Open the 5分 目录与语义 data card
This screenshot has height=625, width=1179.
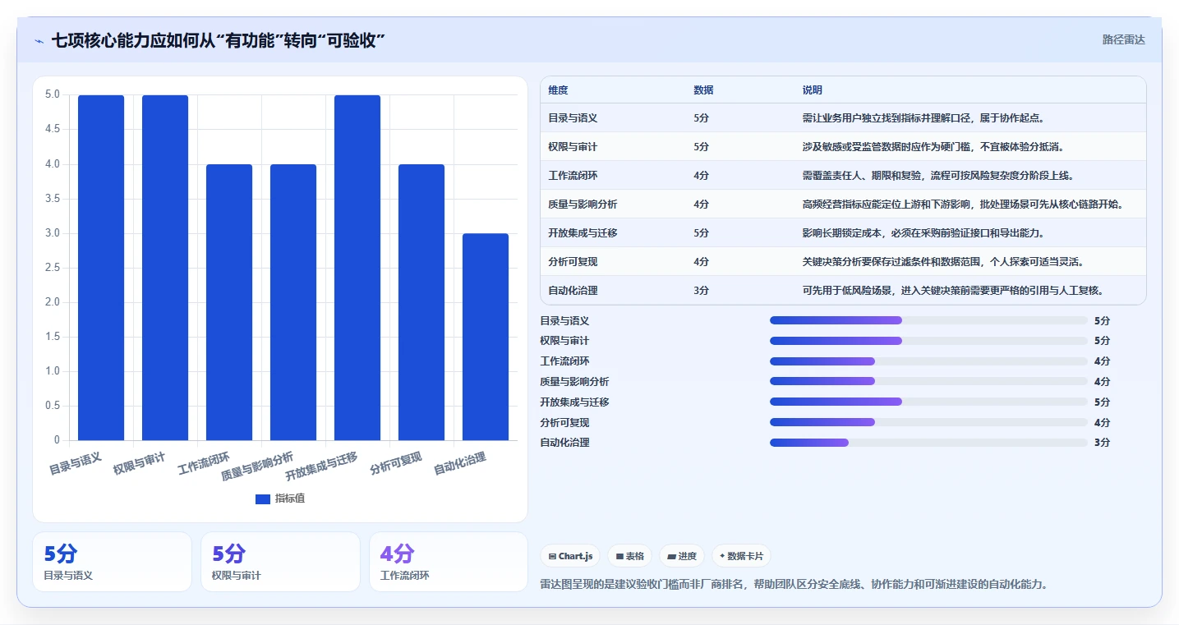[112, 562]
